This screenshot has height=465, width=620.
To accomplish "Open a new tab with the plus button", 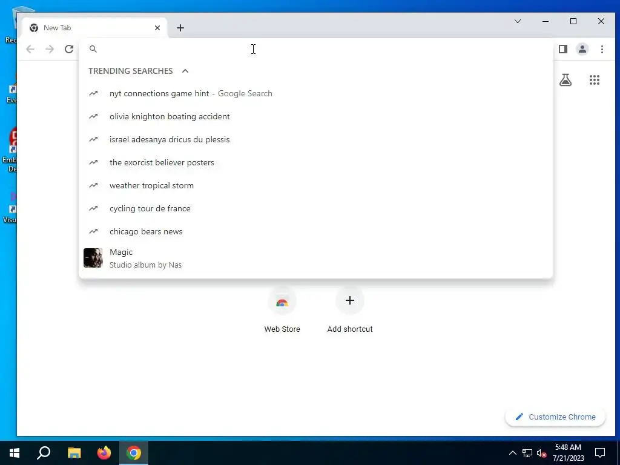I will 180,28.
